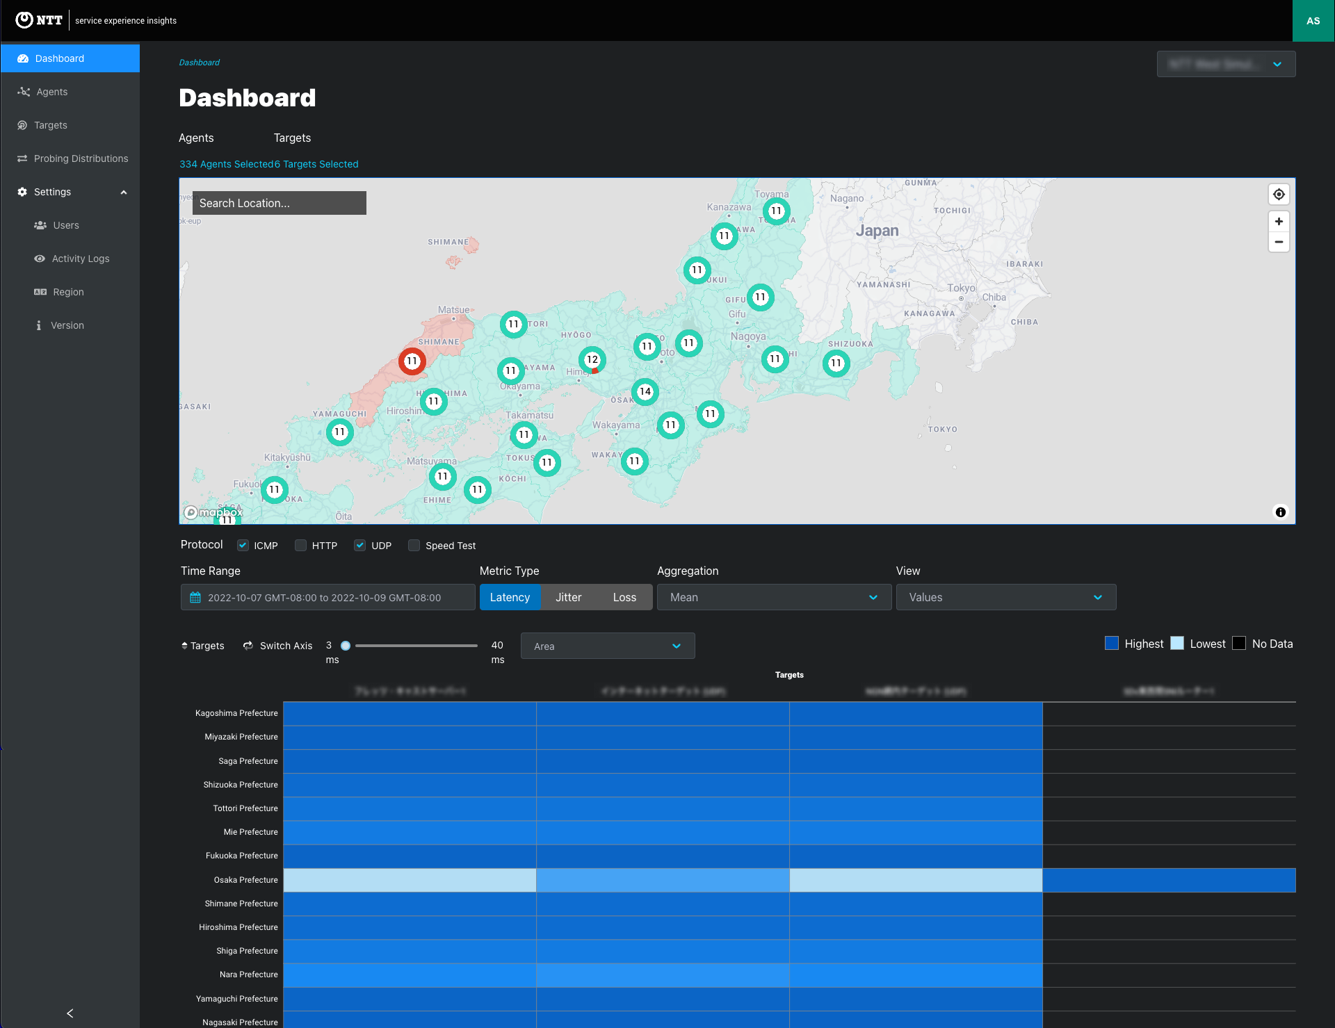Open Version in the sidebar
This screenshot has height=1028, width=1335.
[x=70, y=325]
